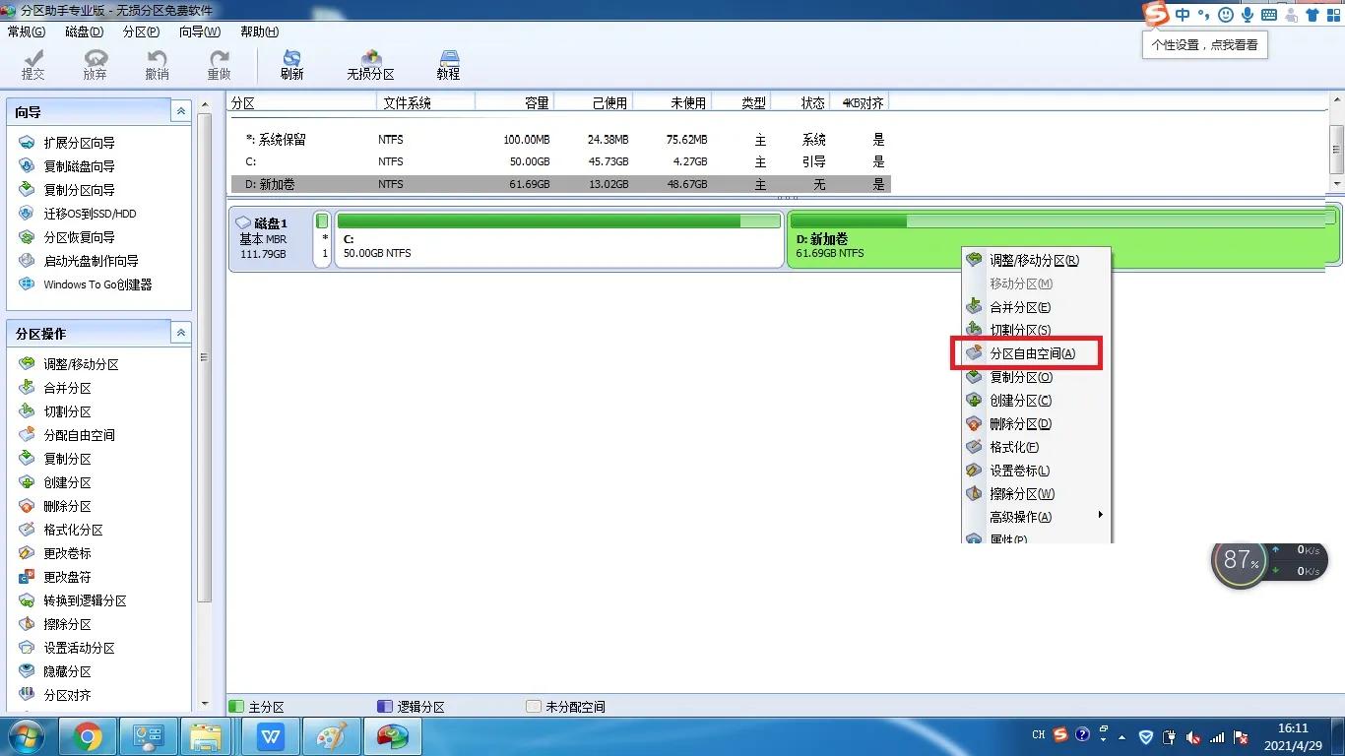Click the 提交 (commit) toolbar icon
The height and width of the screenshot is (756, 1345).
coord(32,65)
